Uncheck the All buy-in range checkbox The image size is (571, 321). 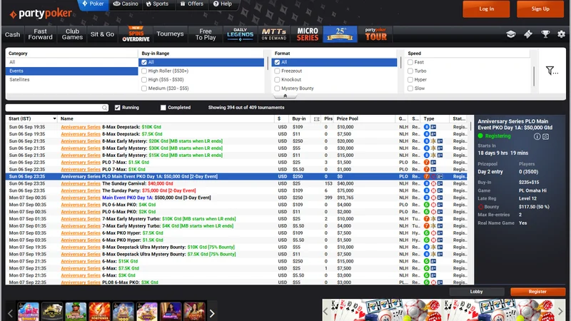pos(144,62)
